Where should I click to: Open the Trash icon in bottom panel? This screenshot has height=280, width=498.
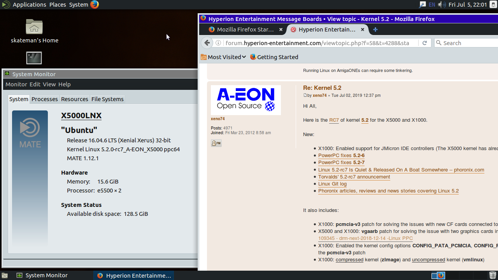(x=492, y=275)
